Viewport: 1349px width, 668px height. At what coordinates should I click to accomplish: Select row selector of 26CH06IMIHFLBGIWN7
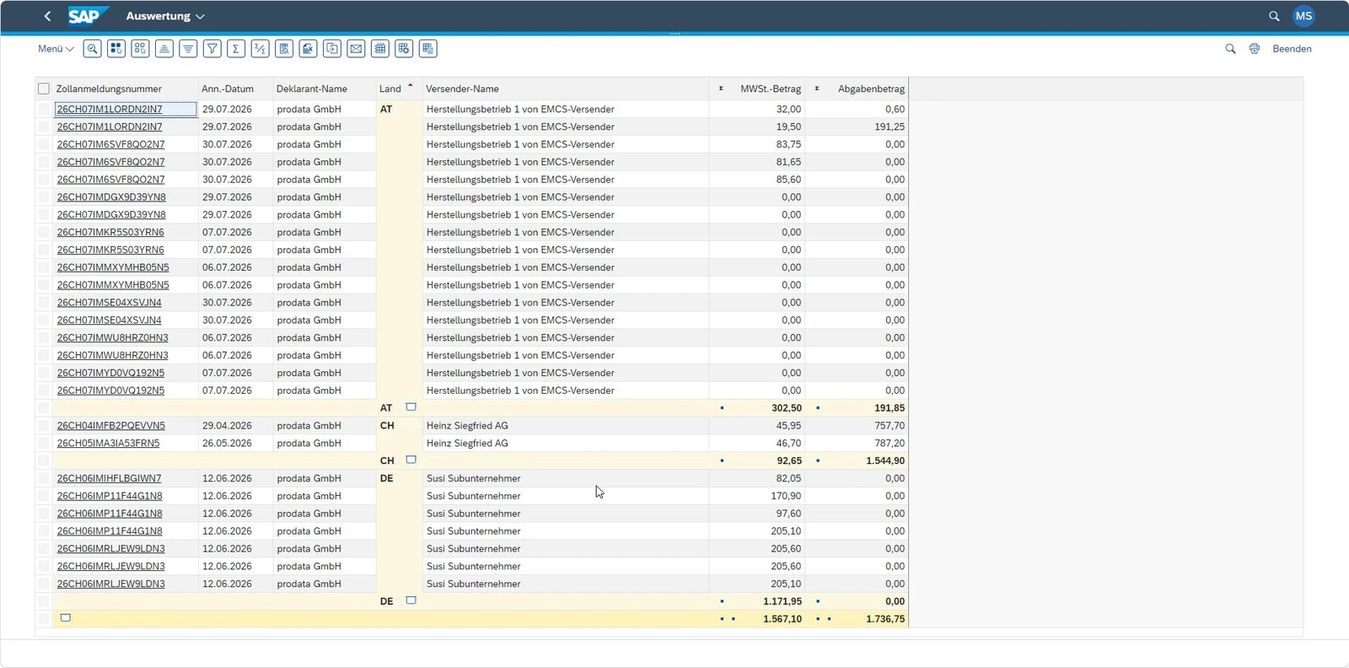click(44, 478)
